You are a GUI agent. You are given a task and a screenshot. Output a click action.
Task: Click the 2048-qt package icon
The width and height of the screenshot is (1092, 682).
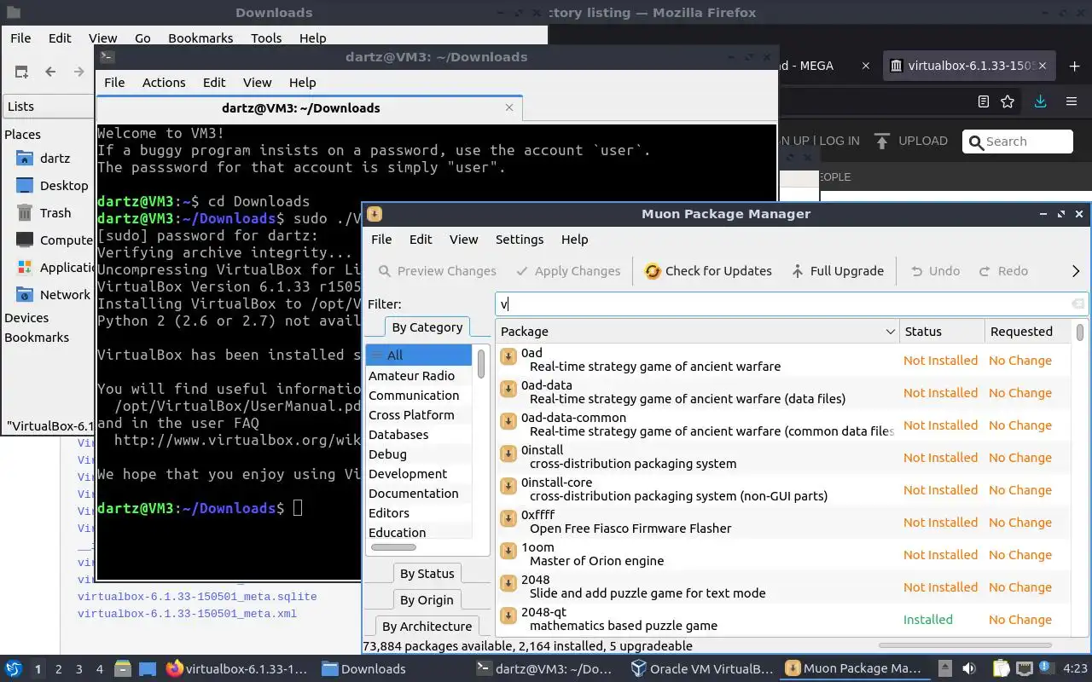tap(508, 616)
